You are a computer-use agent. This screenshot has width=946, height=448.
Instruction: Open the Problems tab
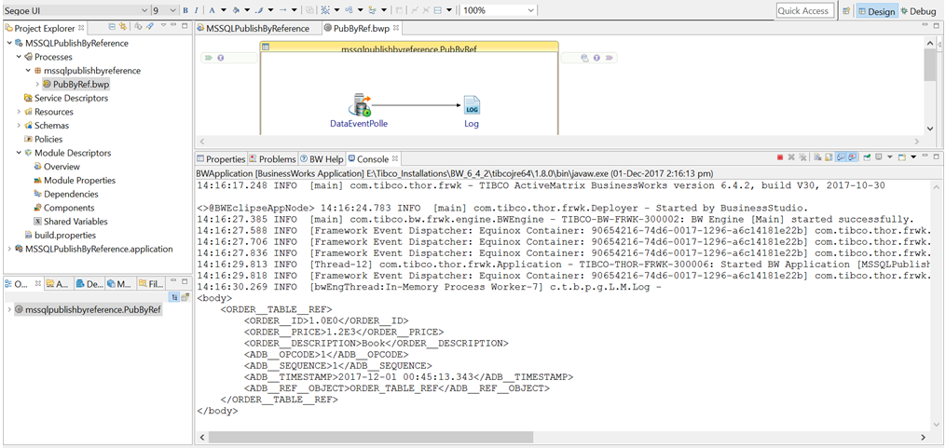pos(273,159)
